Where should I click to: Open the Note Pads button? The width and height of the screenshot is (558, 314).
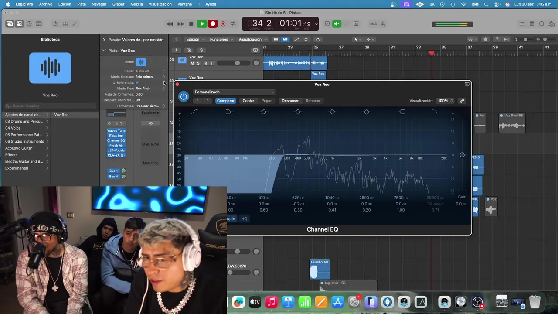pos(532,24)
